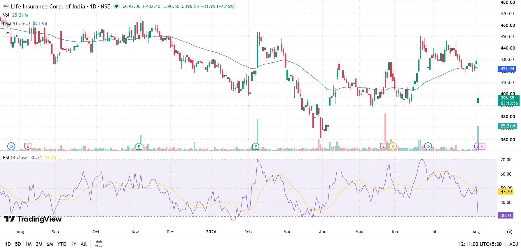Click the 70.00 RSI axis label
521x250 pixels.
coord(506,160)
